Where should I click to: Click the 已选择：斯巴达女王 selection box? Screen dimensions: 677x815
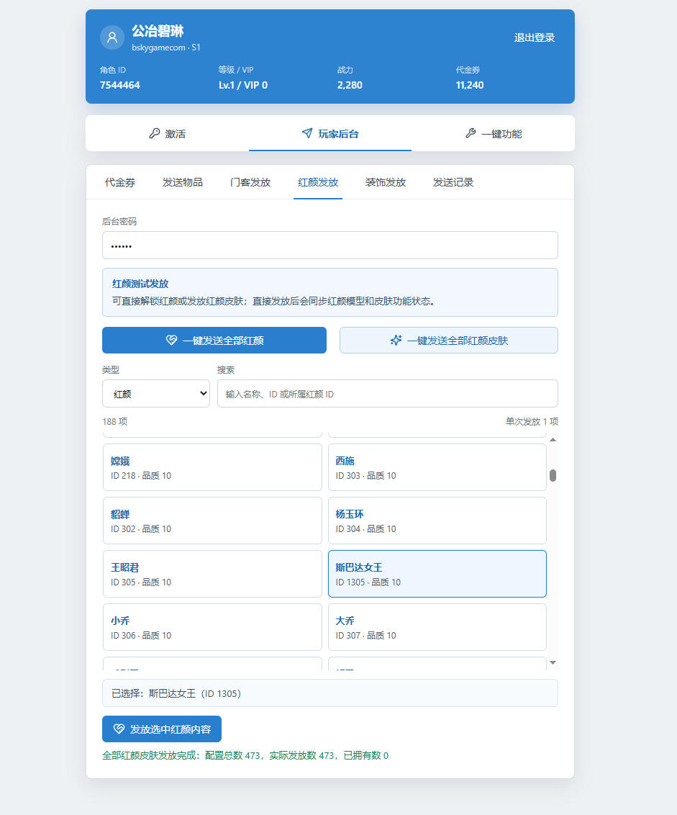coord(330,693)
